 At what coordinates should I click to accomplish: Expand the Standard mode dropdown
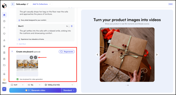(x=69, y=90)
